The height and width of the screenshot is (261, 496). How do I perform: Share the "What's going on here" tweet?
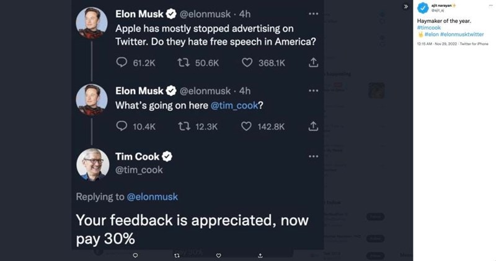tap(313, 126)
